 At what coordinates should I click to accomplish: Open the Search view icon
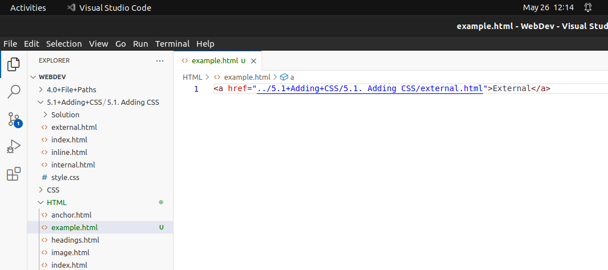pyautogui.click(x=14, y=92)
